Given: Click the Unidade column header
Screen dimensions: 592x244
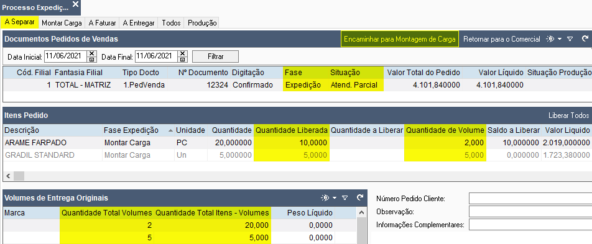Looking at the screenshot, I should (191, 130).
